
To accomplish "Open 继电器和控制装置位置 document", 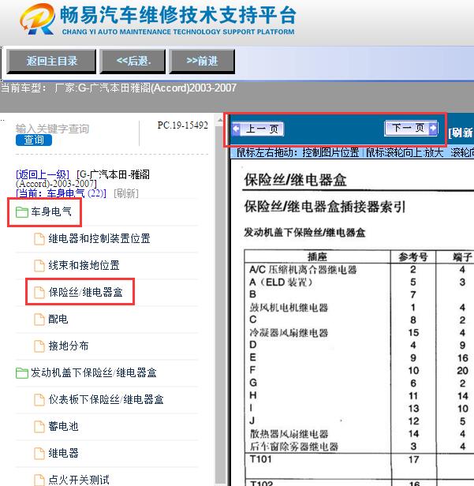I will [x=99, y=238].
